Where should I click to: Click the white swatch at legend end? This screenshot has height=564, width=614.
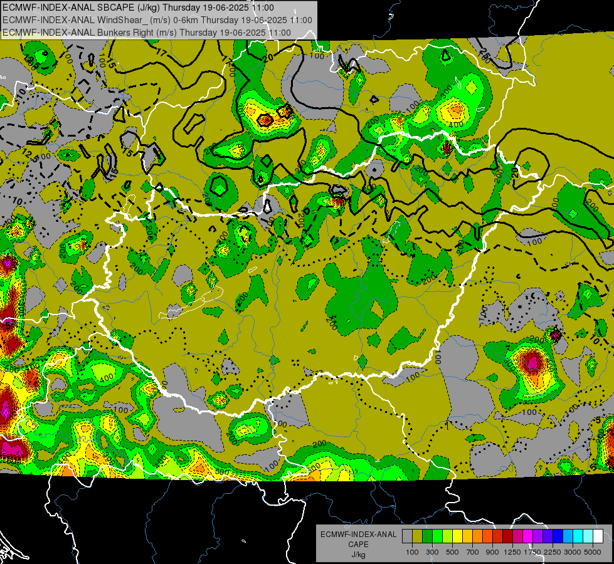coord(598,536)
